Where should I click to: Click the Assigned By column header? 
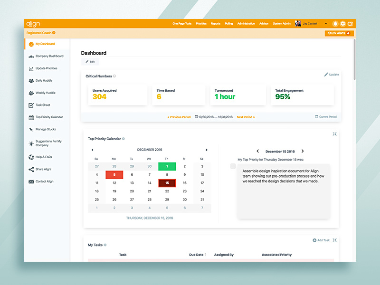[x=224, y=255]
